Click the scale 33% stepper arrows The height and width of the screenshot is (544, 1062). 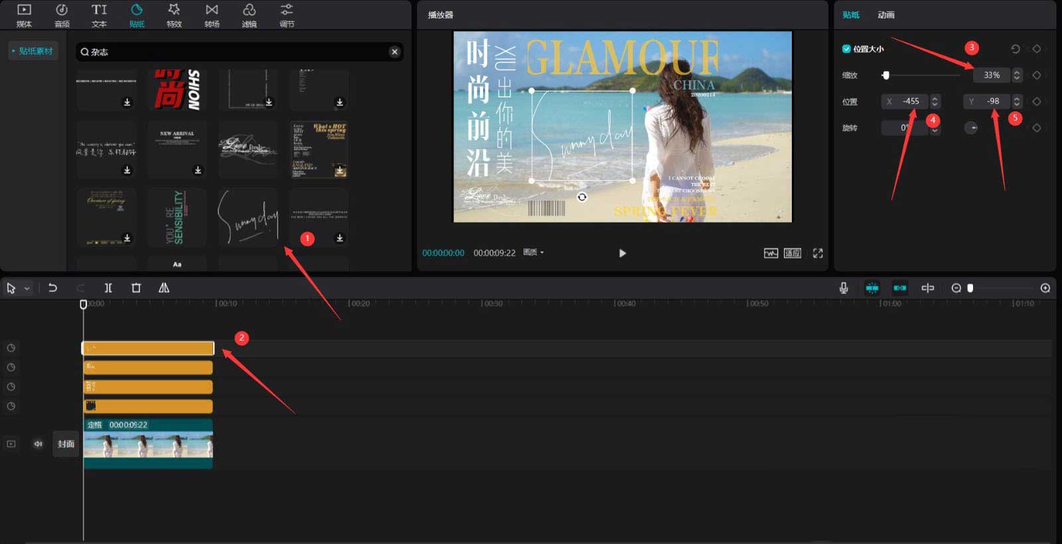click(x=1017, y=76)
